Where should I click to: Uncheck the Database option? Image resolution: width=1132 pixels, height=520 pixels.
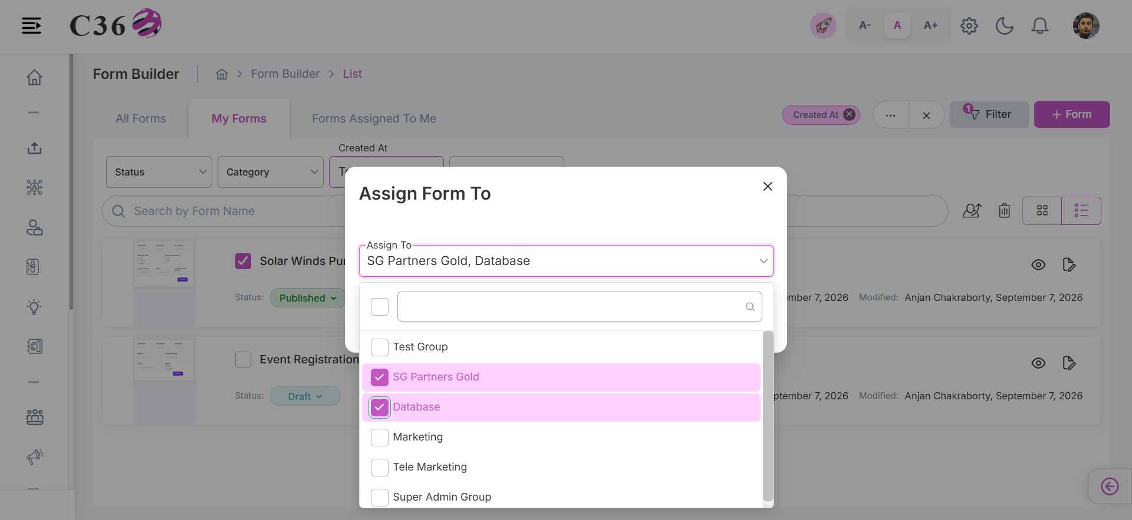pos(380,407)
